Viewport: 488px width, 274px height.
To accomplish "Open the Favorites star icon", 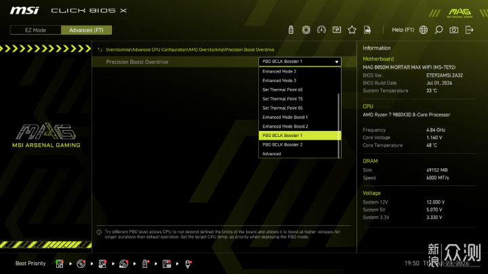I will point(352,30).
